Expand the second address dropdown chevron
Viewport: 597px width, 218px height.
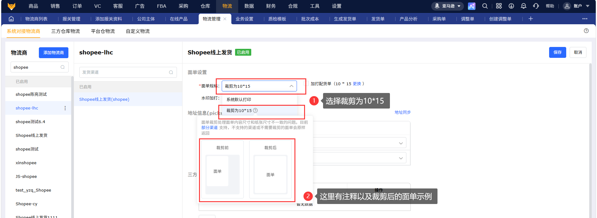[401, 158]
